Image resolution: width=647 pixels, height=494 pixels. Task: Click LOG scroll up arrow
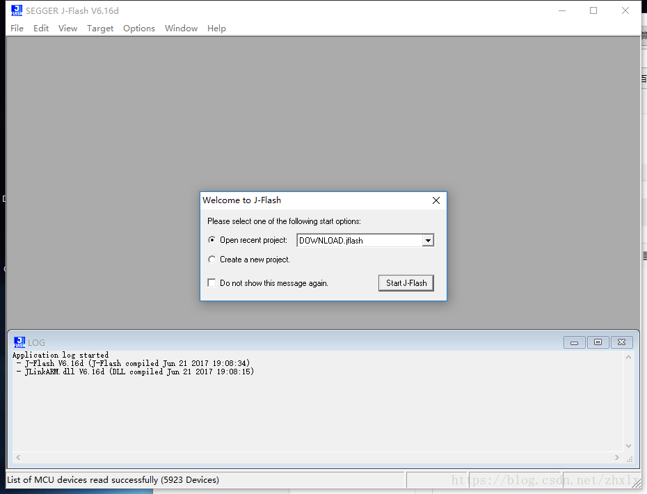pyautogui.click(x=628, y=357)
